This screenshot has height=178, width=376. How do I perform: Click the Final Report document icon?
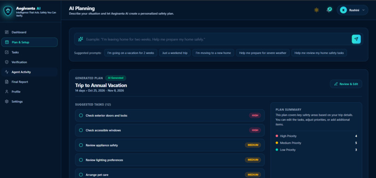(7, 82)
